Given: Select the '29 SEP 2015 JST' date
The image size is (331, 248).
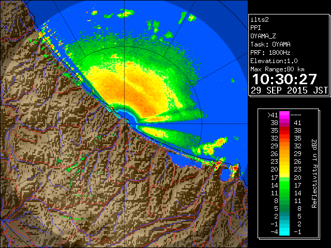Looking at the screenshot, I should [x=289, y=90].
